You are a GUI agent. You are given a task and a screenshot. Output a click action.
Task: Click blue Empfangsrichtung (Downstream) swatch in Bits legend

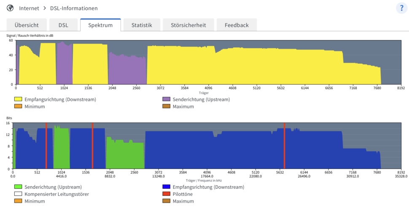167,187
